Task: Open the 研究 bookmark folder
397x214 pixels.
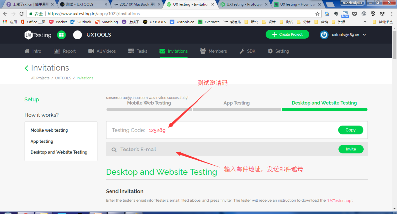Action: click(x=251, y=22)
